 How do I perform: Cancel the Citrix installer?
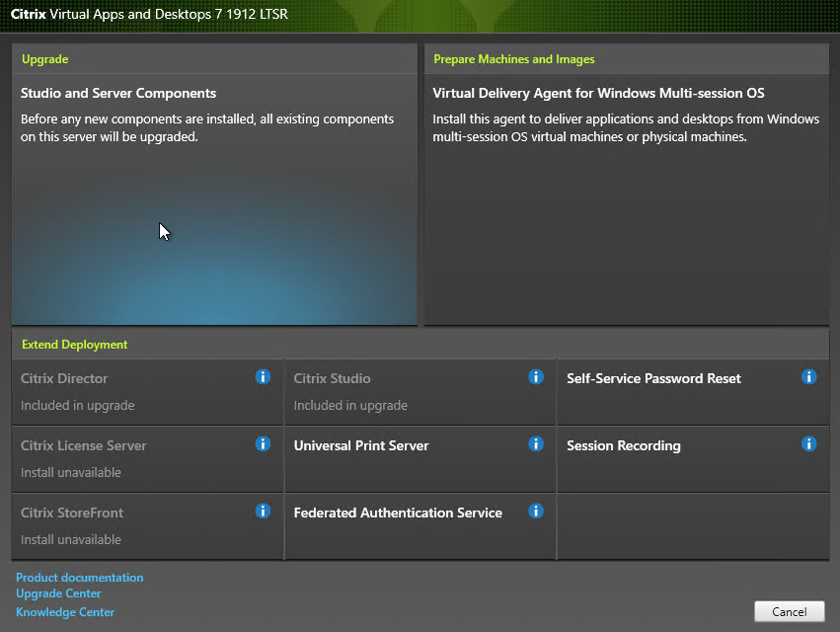coord(789,611)
